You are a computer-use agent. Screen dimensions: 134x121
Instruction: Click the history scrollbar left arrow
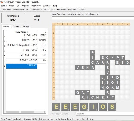pyautogui.click(x=5, y=112)
